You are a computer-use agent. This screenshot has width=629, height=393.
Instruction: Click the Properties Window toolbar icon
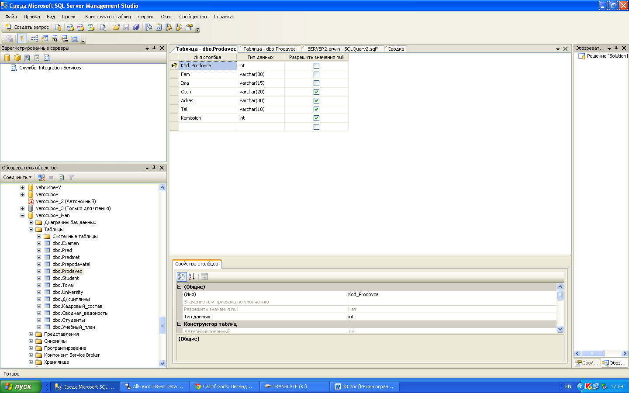(x=189, y=27)
